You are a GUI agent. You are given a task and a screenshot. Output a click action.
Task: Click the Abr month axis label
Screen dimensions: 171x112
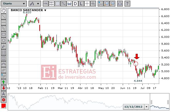pos(80,88)
